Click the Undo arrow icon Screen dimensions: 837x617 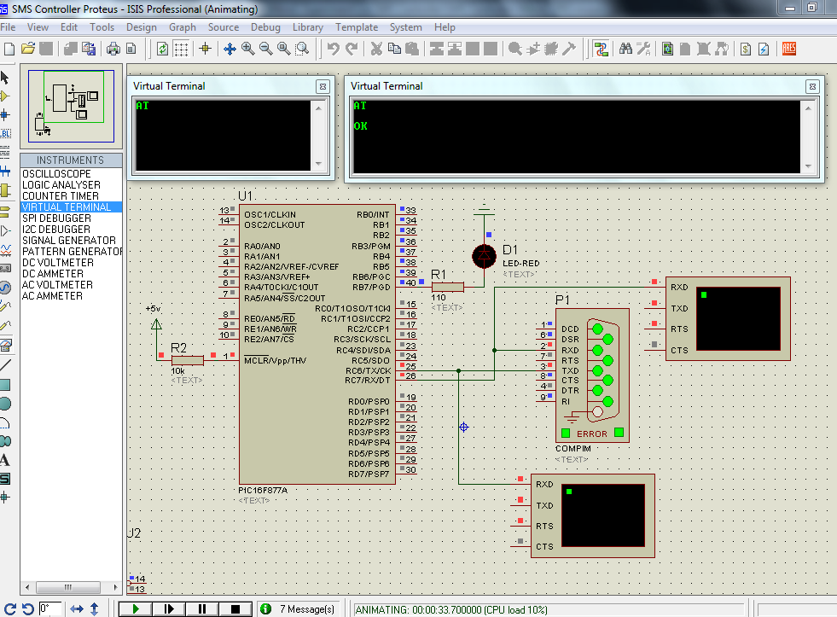point(334,49)
